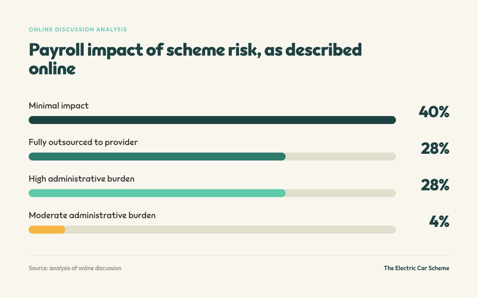Screen dimensions: 478x298
Task: Select the 40% value text
Action: [x=434, y=112]
